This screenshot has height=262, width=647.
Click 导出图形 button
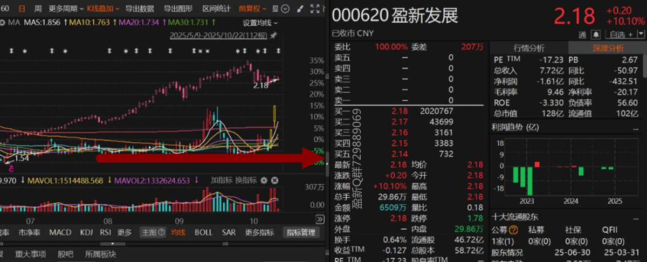tap(178, 9)
